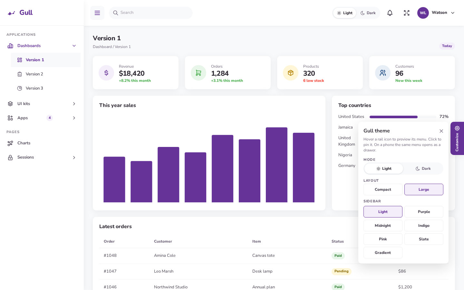Click the Charts sidebar icon
Viewport: 464px width, 290px height.
click(10, 143)
